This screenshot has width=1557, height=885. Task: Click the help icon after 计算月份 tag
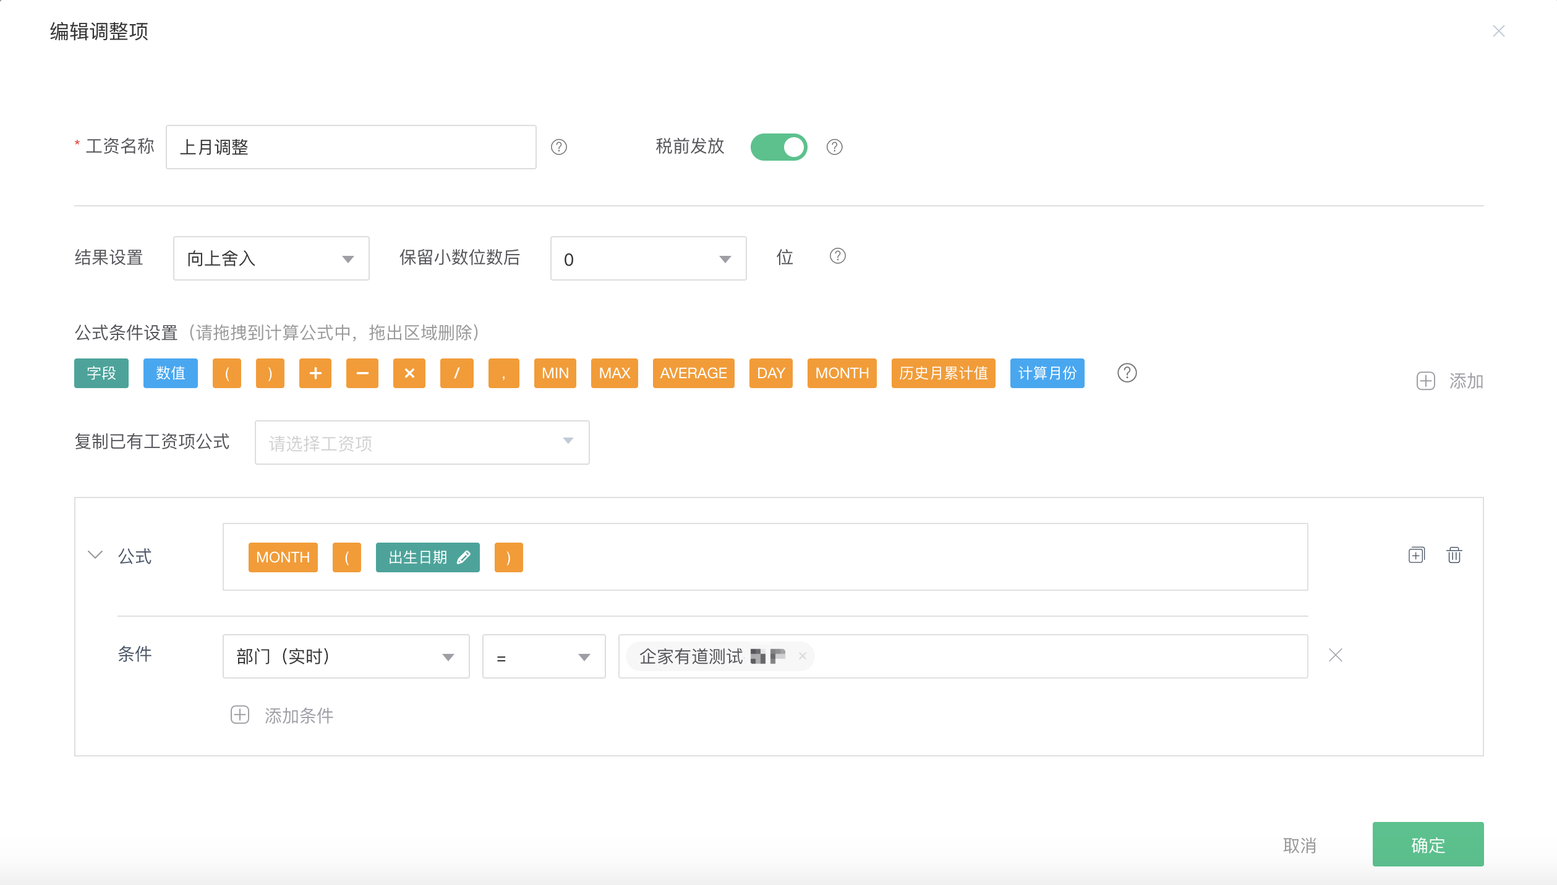(1127, 373)
